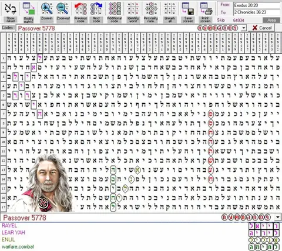Click the Area button
Viewport: 282px width, 251px height.
(271, 20)
